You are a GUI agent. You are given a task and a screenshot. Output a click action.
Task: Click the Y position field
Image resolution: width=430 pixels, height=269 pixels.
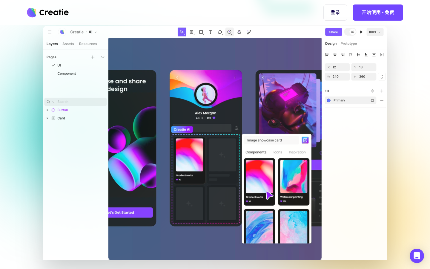[364, 67]
